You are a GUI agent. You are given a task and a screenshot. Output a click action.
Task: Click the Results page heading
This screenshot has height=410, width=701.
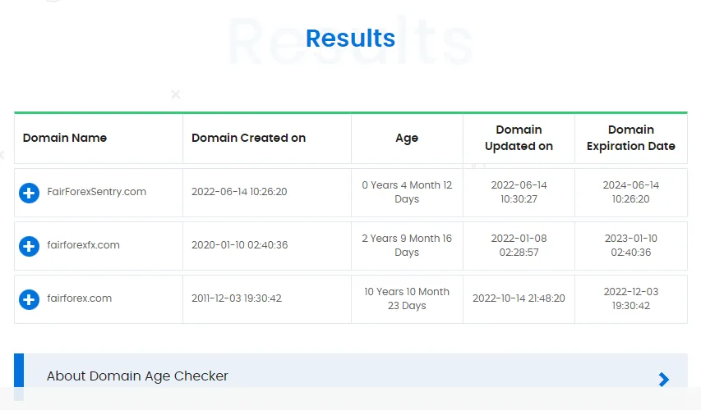tap(350, 38)
